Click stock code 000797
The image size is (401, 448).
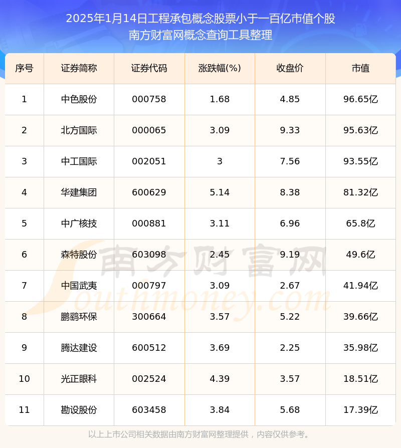tap(149, 286)
